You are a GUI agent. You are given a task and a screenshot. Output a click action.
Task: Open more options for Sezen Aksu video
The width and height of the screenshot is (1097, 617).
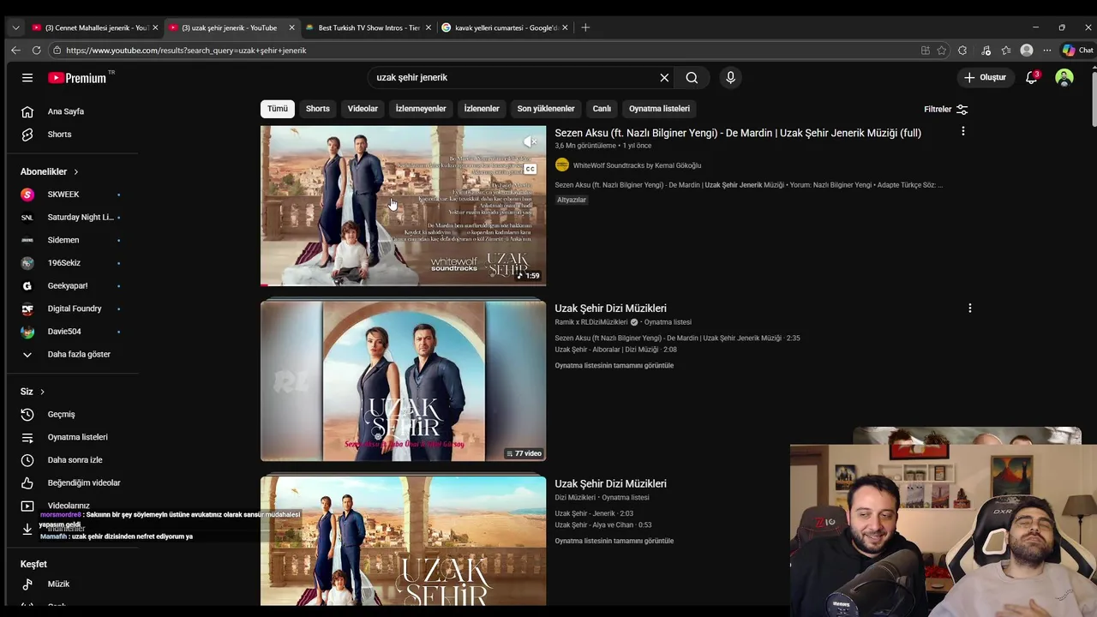coord(962,132)
